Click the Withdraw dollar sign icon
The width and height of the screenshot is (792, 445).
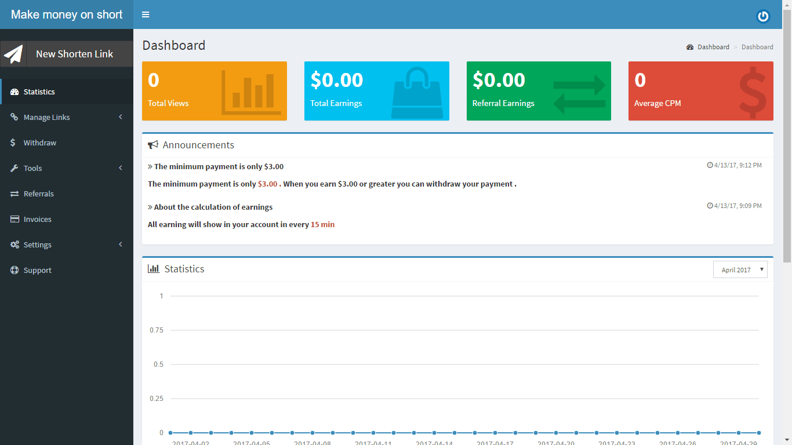[13, 143]
